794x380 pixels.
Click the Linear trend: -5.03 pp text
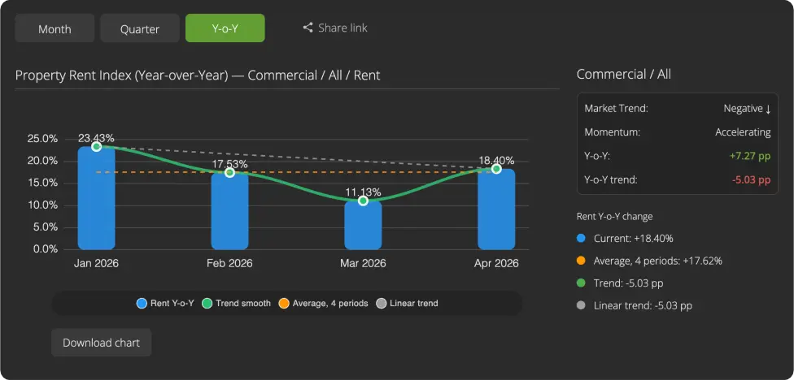(x=643, y=305)
